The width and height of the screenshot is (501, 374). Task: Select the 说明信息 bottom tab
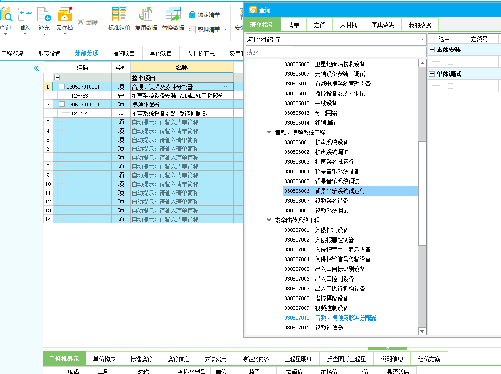click(x=392, y=359)
